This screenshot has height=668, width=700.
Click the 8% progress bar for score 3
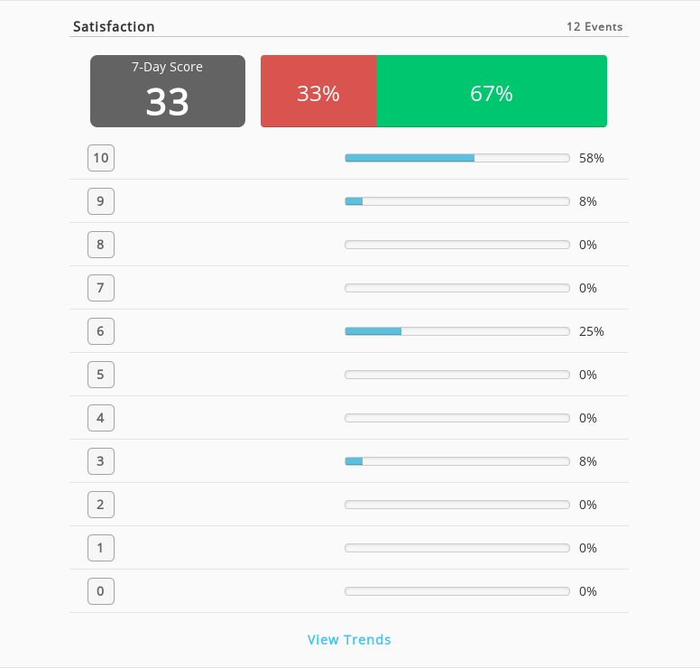click(x=457, y=461)
